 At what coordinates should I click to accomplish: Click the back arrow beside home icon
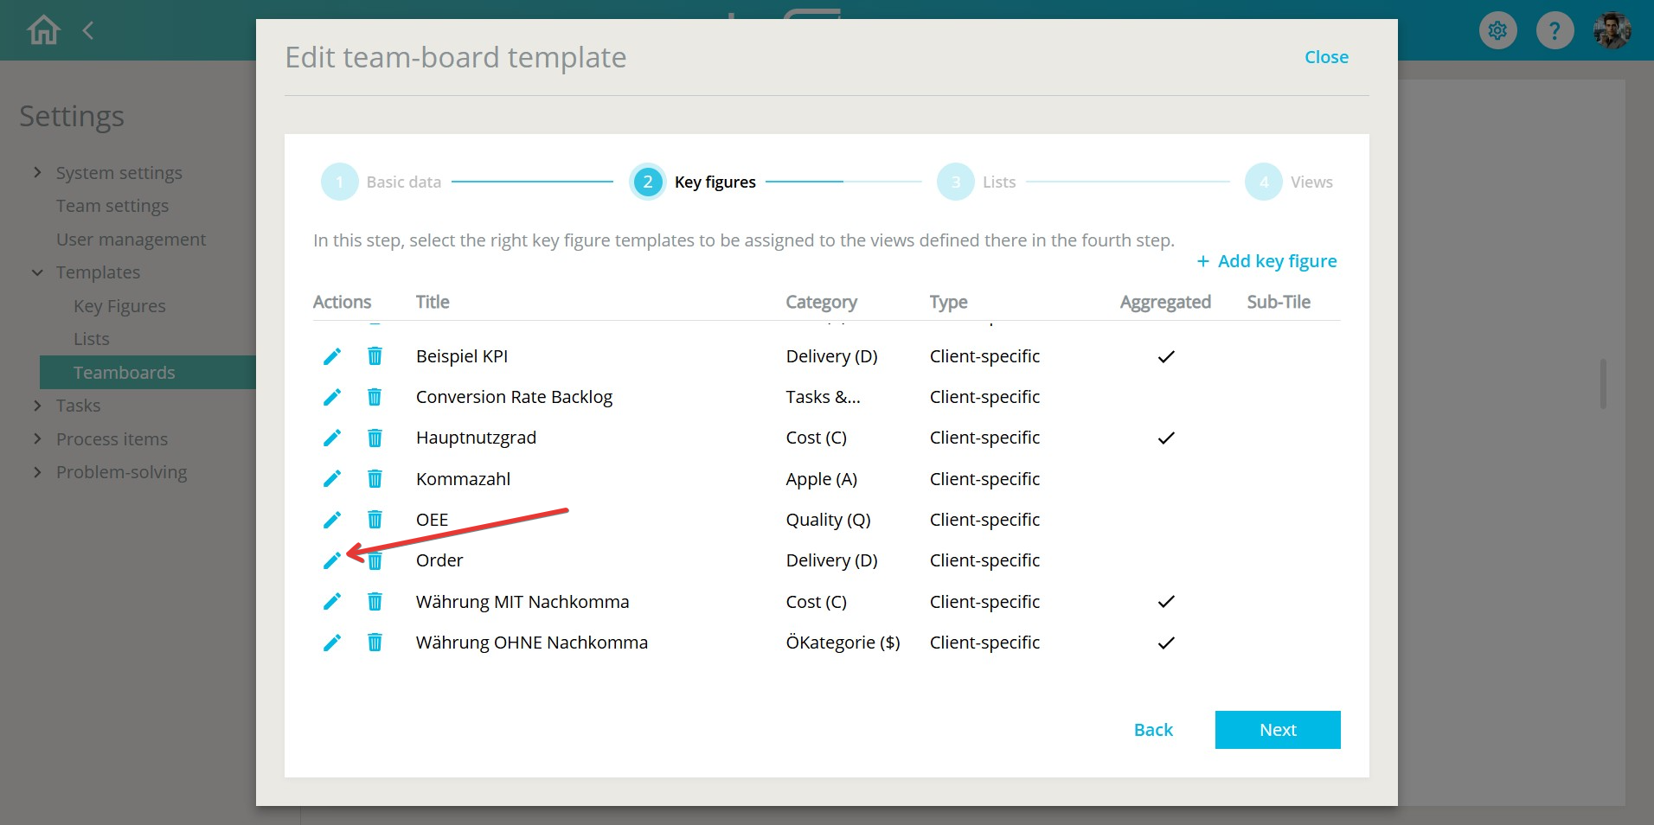[87, 30]
